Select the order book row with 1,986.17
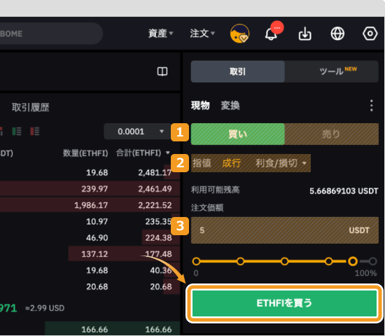The height and width of the screenshot is (336, 385). (90, 205)
